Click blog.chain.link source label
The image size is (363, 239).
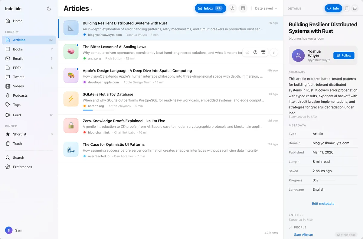[99, 132]
